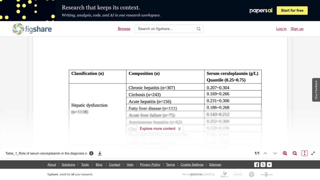Open Privacy Policy link
The image size is (320, 180).
tap(150, 164)
